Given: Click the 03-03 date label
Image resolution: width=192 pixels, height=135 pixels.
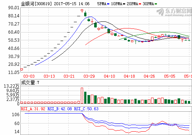Looking at the screenshot, I should click(x=29, y=76).
